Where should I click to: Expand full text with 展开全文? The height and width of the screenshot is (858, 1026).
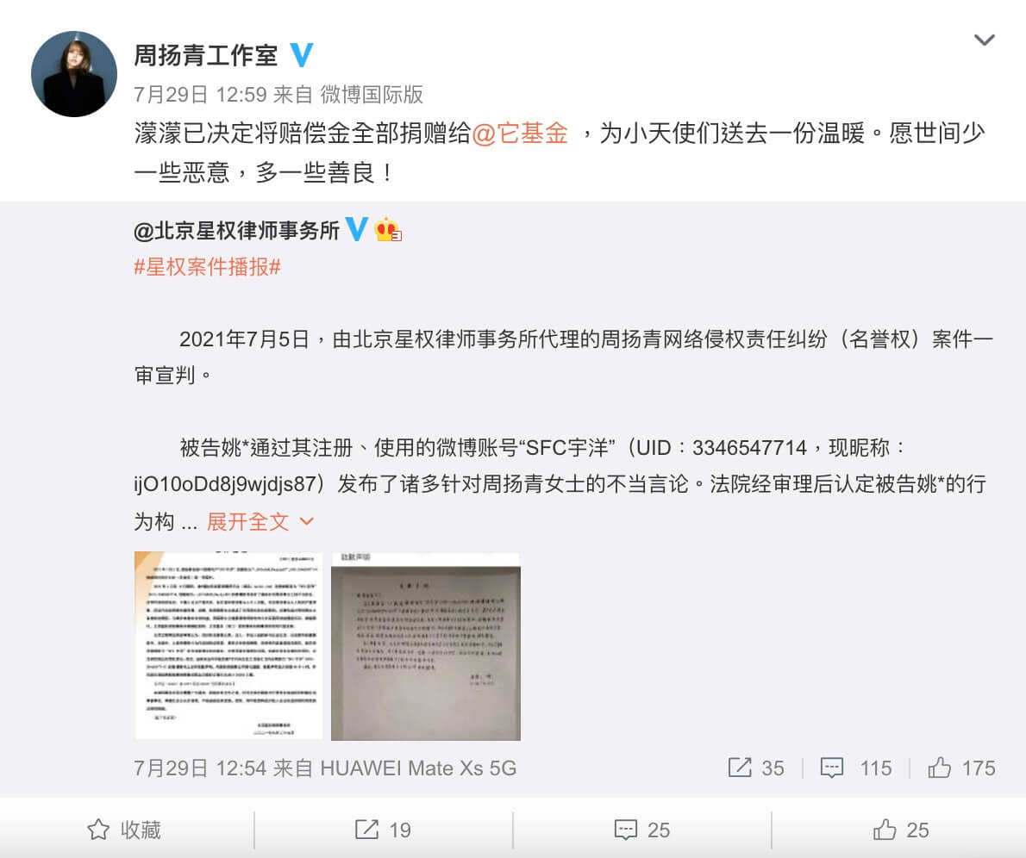point(260,522)
